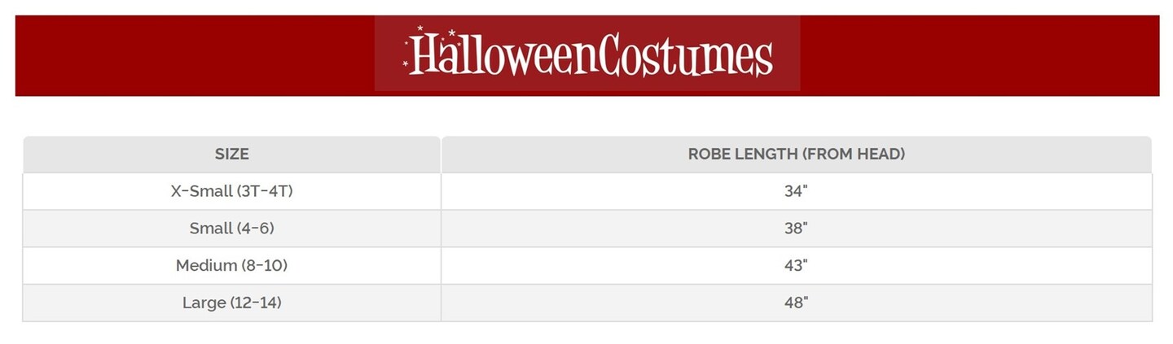Click the "(3T-4T)" age range text
Screen dimensions: 1173x344
coord(262,191)
